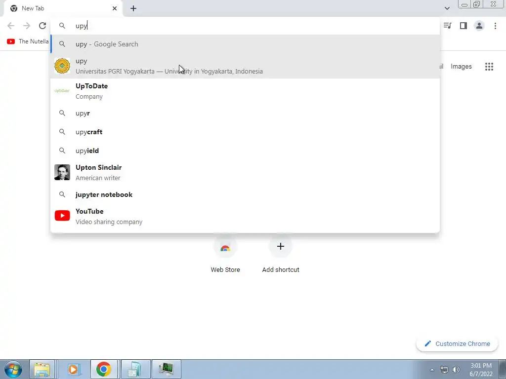Open the profile avatar menu

(479, 26)
